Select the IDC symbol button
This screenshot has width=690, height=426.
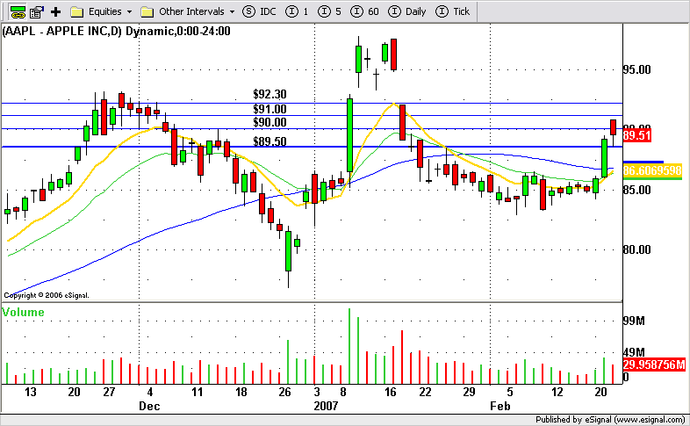[259, 11]
